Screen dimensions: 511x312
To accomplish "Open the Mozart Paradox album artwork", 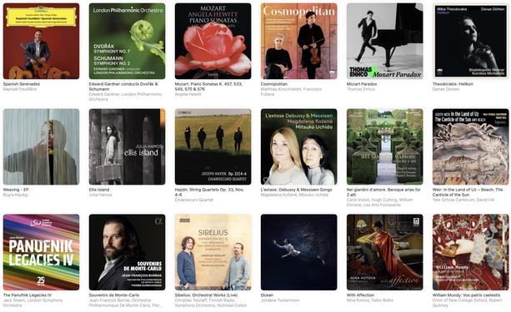I will click(385, 41).
